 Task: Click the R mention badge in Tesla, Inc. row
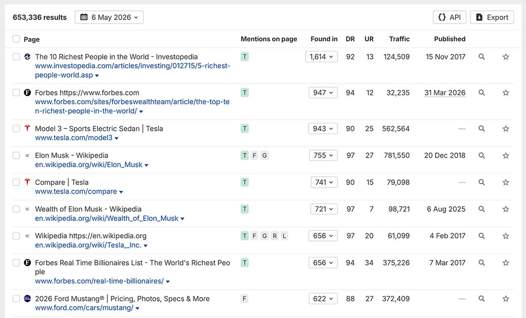pos(274,236)
